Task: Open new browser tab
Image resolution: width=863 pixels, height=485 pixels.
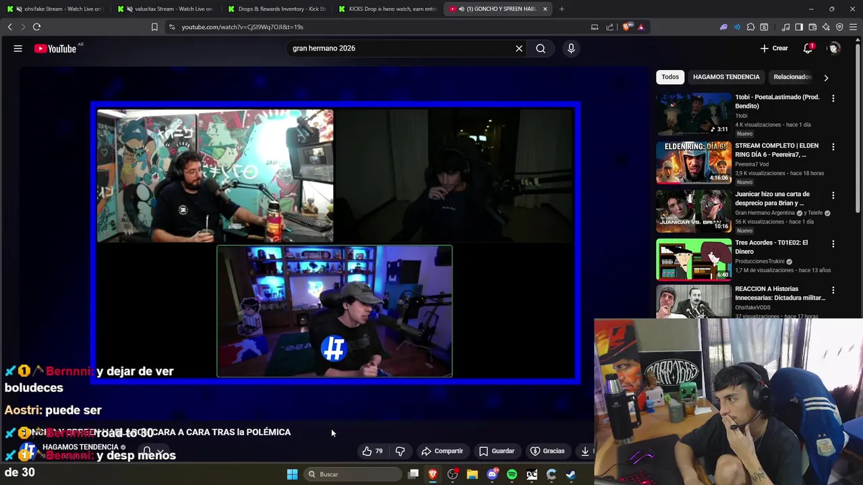Action: [562, 9]
